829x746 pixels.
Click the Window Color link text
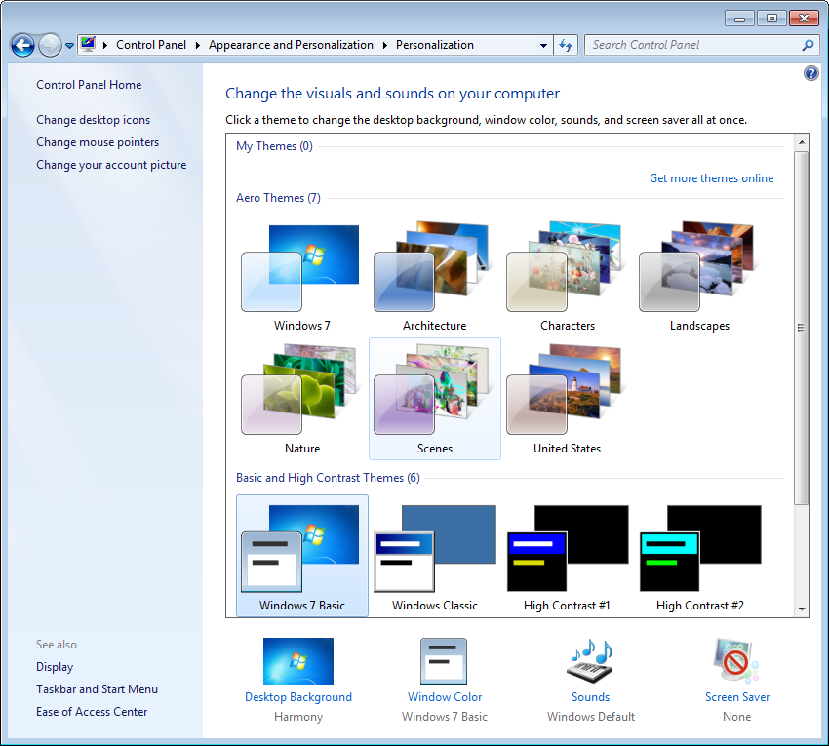445,697
